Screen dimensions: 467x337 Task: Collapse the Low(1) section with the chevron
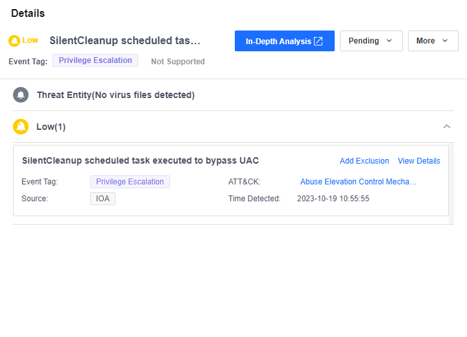(x=446, y=127)
